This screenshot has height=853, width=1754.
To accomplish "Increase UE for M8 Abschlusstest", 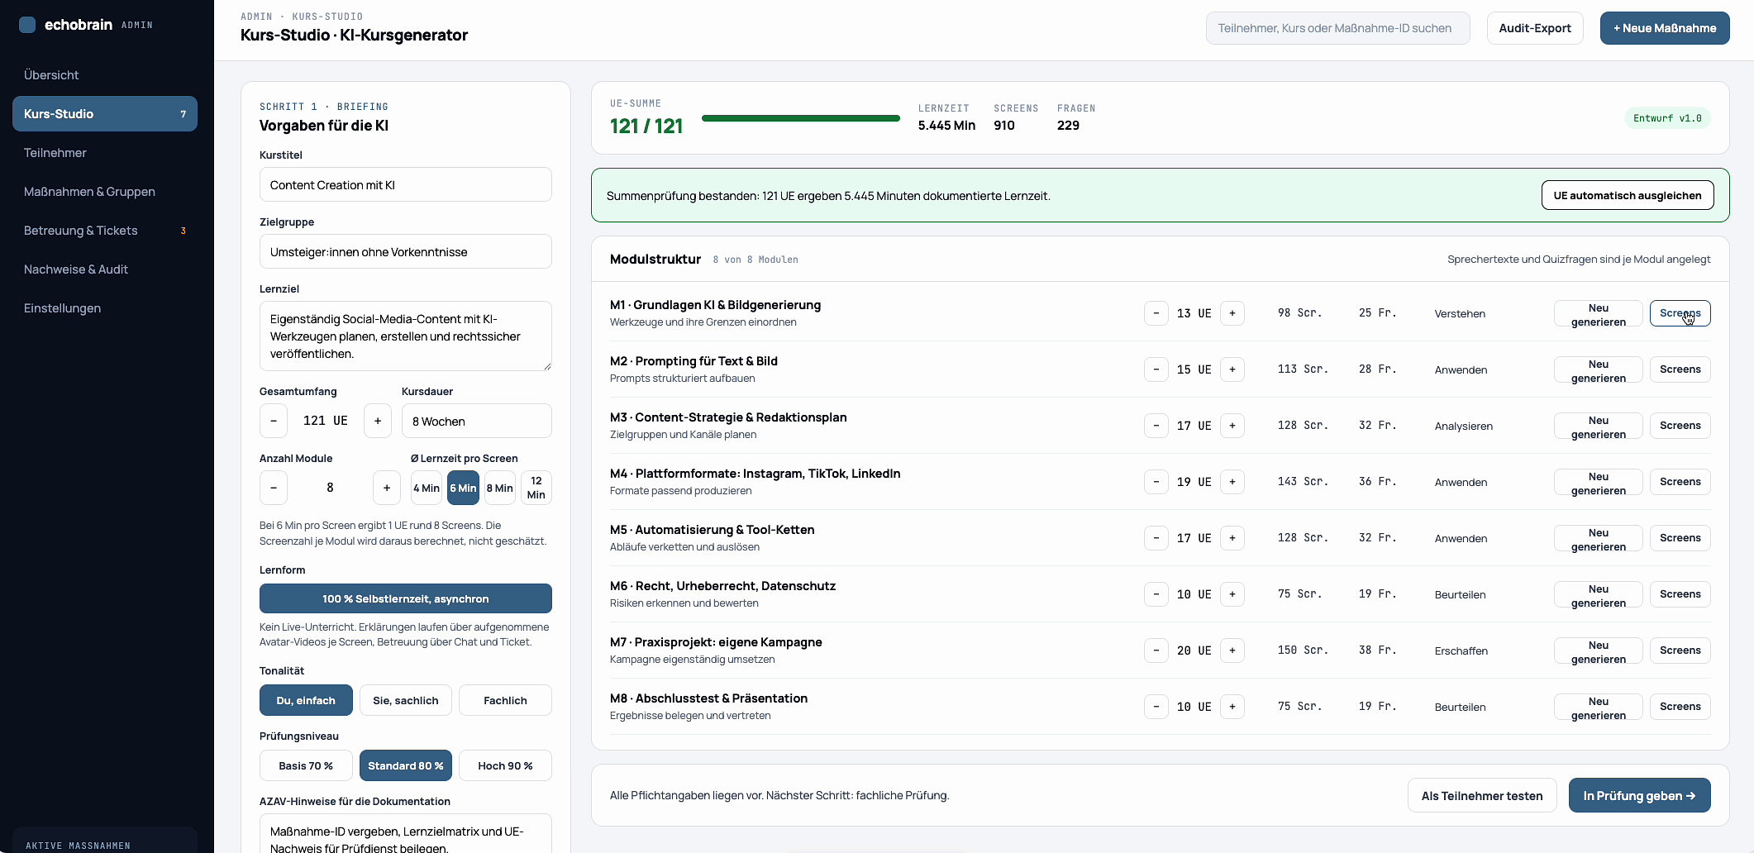I will pyautogui.click(x=1232, y=707).
